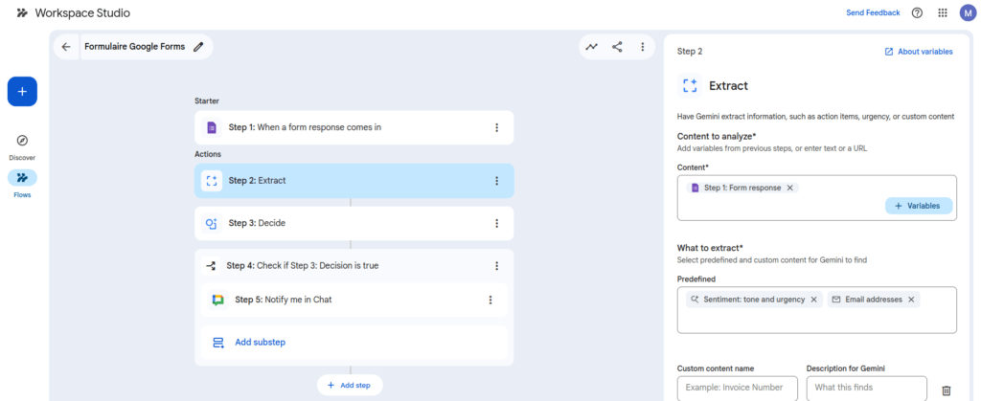Open flow more options three-dot menu
The height and width of the screenshot is (401, 981).
point(642,47)
